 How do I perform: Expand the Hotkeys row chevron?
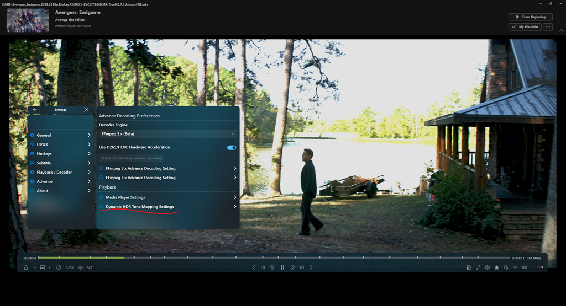pos(89,154)
